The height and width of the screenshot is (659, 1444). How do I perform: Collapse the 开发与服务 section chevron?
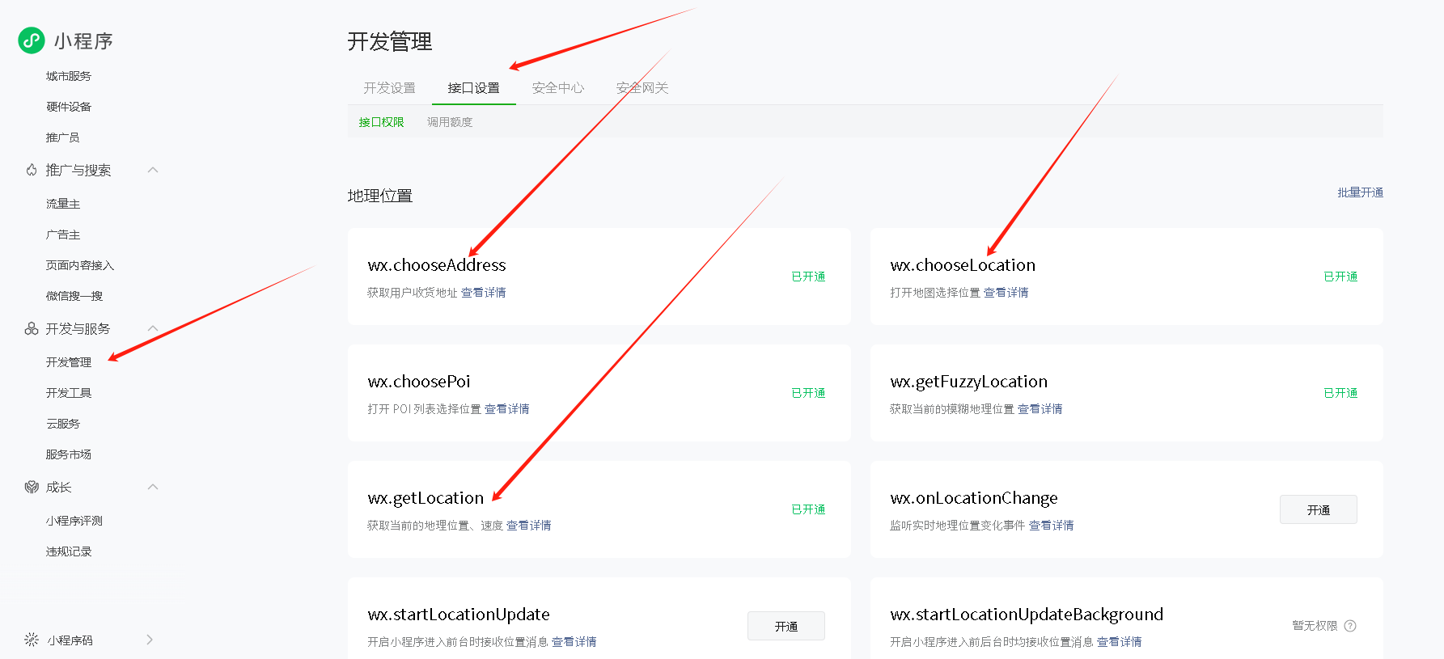pos(153,328)
